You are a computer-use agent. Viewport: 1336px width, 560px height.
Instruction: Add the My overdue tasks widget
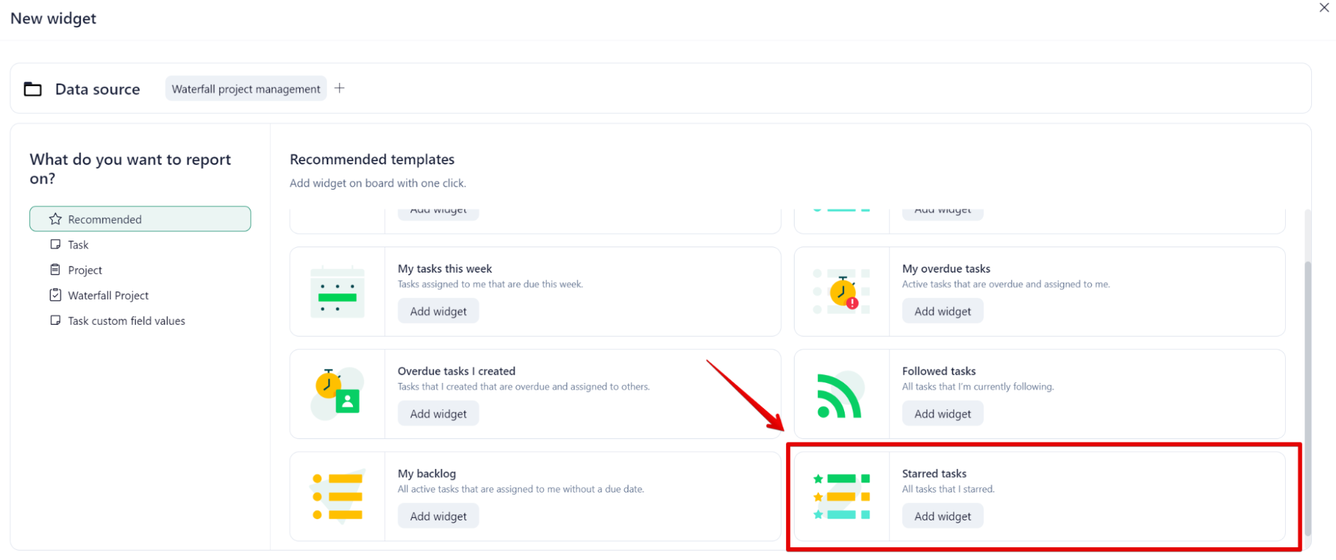coord(942,311)
